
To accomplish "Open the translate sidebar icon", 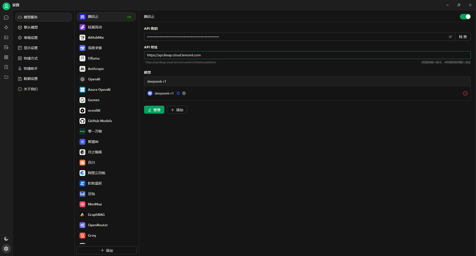I will pyautogui.click(x=6, y=47).
